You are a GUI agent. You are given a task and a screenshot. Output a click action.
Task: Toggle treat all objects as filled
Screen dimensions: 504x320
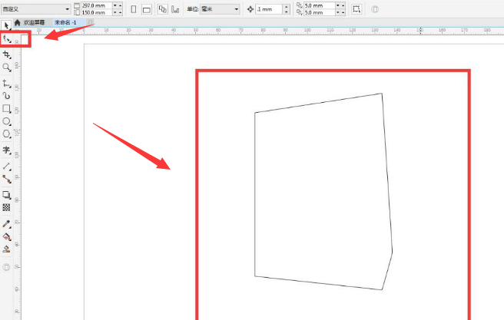point(356,9)
